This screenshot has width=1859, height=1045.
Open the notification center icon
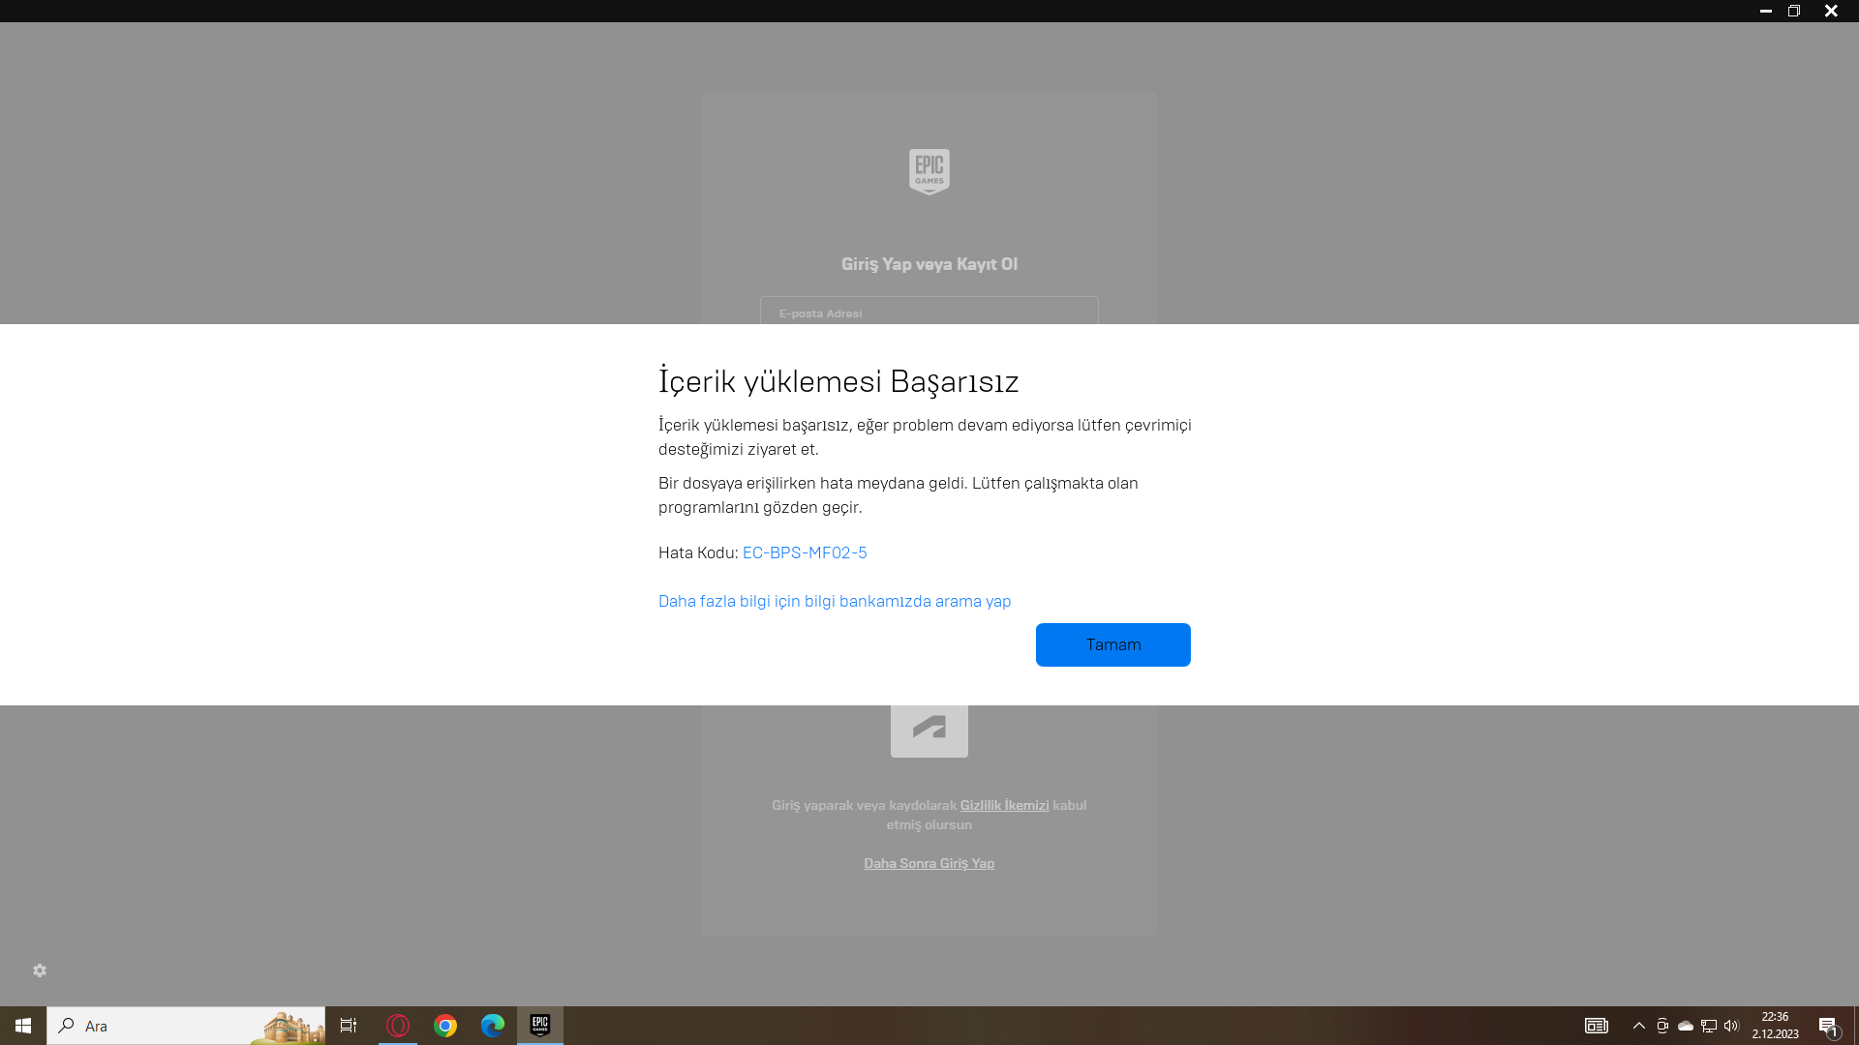[x=1828, y=1026]
